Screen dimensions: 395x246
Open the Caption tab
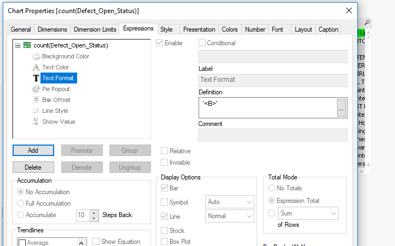tap(328, 29)
